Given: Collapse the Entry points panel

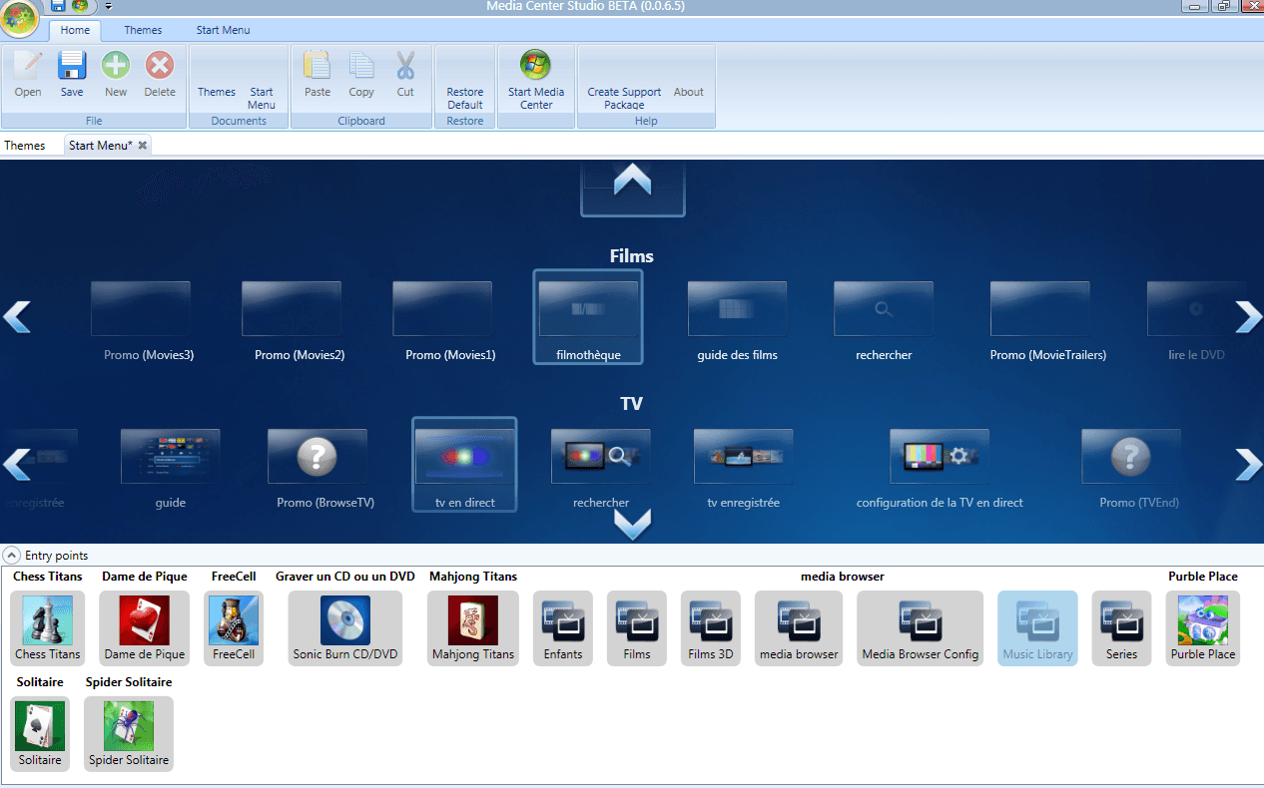Looking at the screenshot, I should [12, 555].
